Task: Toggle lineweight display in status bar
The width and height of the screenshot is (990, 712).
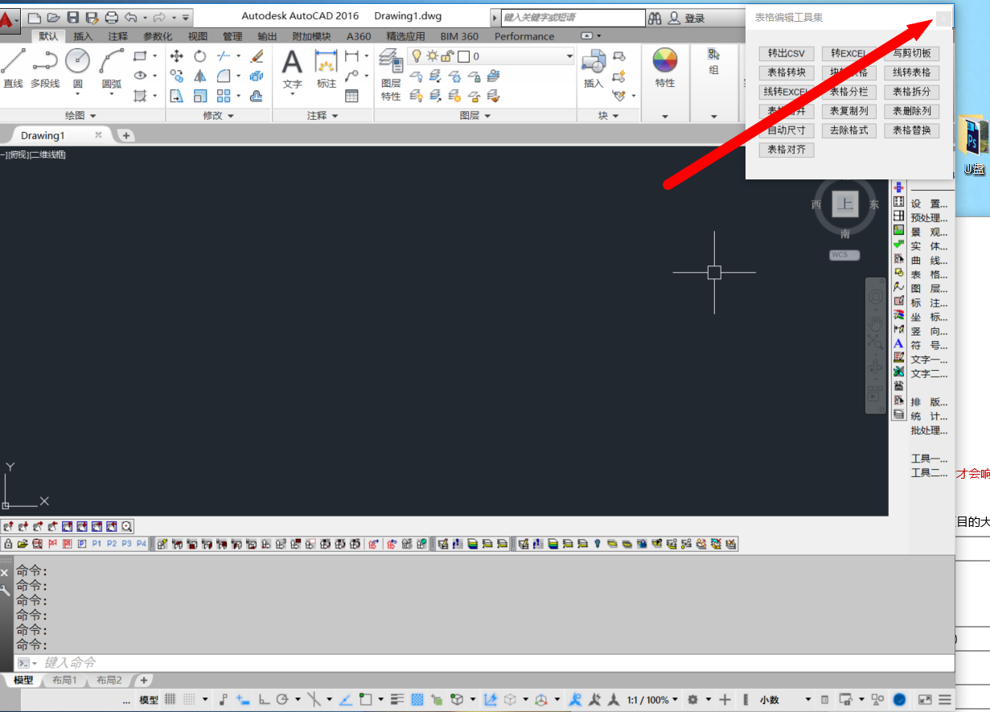Action: pos(398,700)
